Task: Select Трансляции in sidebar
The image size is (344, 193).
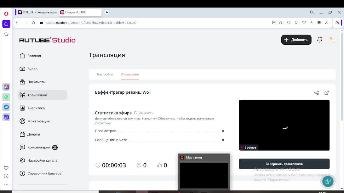Action: (x=42, y=95)
